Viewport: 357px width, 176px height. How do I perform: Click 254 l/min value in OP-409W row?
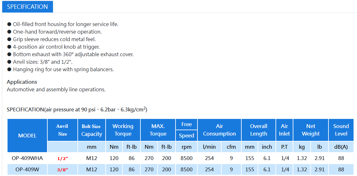click(209, 170)
